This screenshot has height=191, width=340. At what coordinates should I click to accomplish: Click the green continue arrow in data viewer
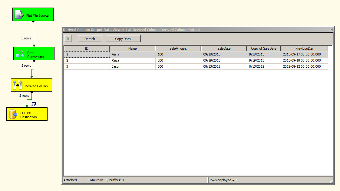point(68,39)
